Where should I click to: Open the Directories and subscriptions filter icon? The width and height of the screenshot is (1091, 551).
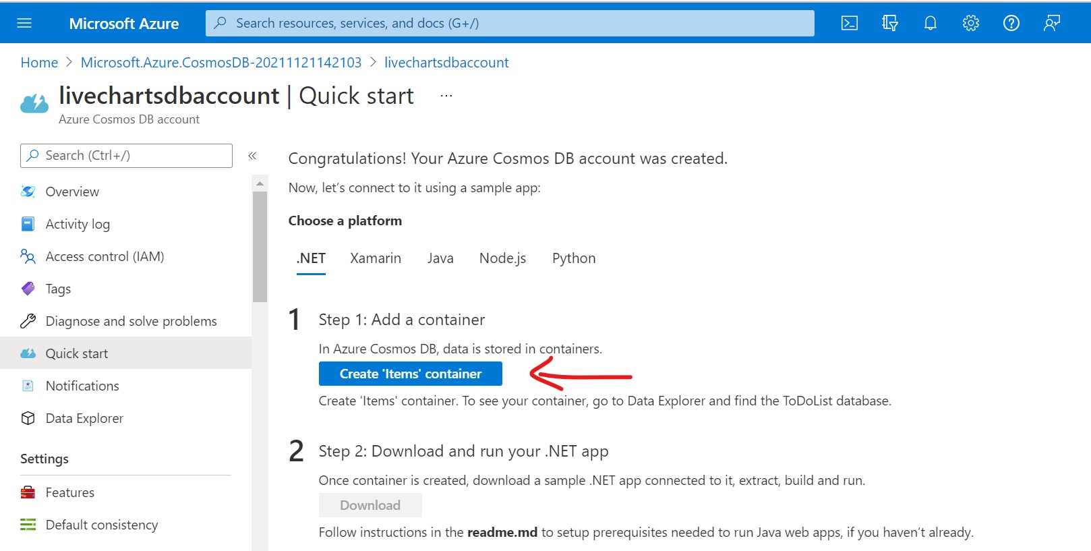(x=890, y=23)
